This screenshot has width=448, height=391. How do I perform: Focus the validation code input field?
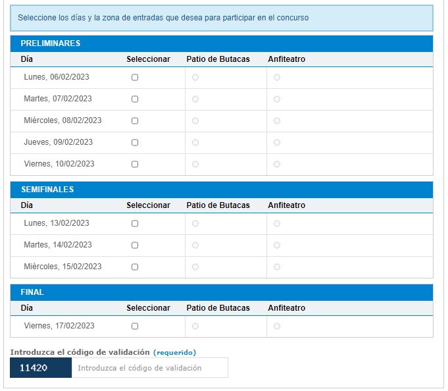(150, 368)
